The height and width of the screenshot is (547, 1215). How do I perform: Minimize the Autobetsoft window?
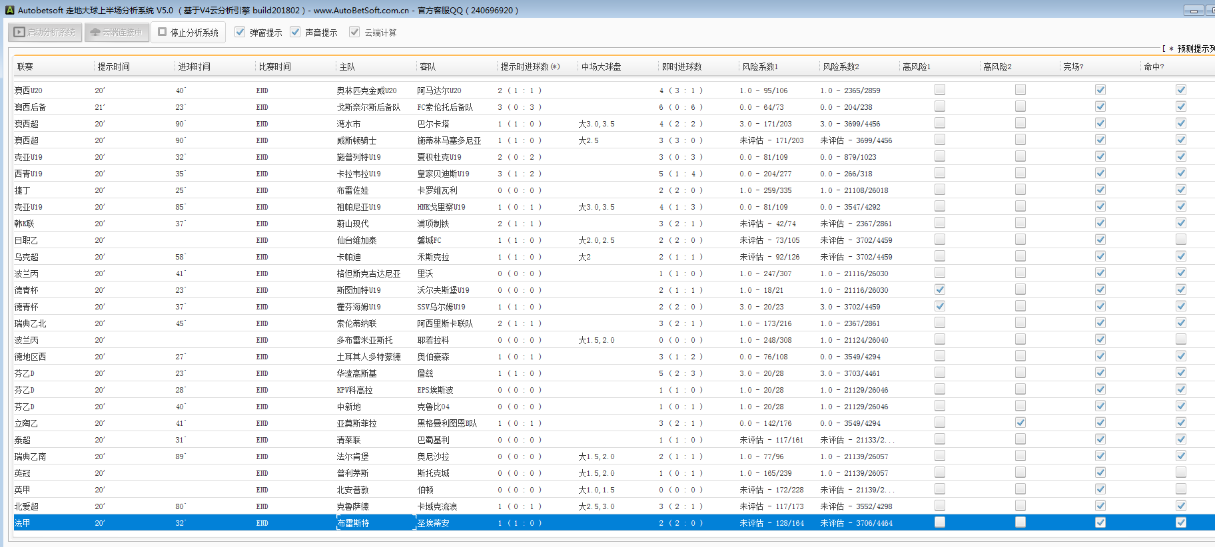(1194, 11)
